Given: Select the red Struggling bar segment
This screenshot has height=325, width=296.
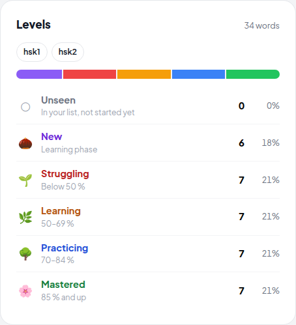Looking at the screenshot, I should click(x=89, y=74).
